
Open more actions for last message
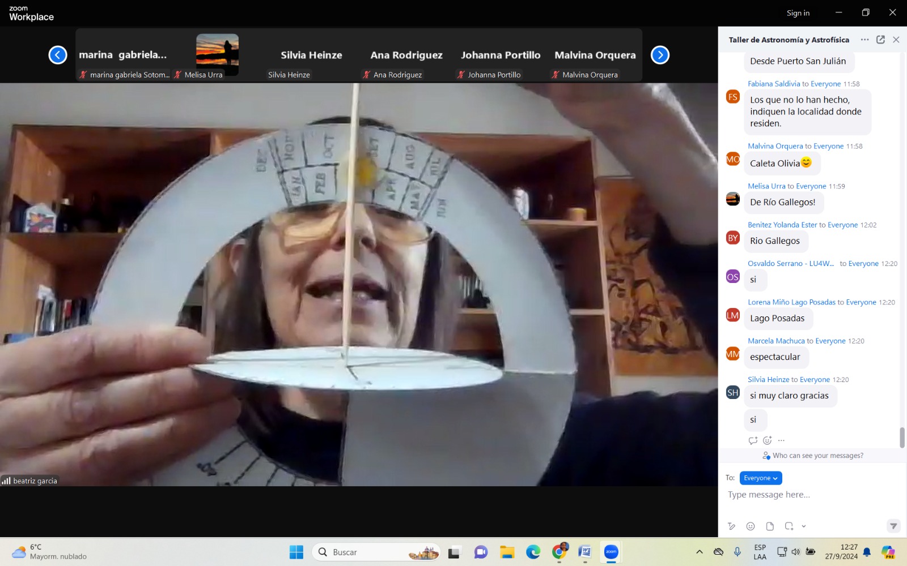click(x=781, y=440)
